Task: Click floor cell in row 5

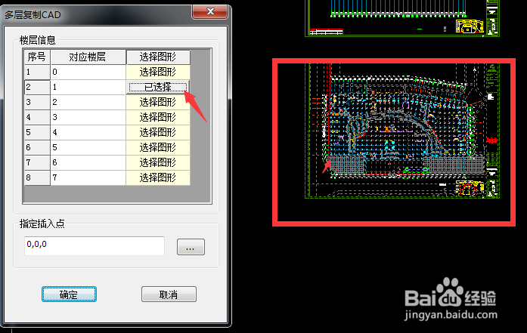Action: tap(88, 132)
